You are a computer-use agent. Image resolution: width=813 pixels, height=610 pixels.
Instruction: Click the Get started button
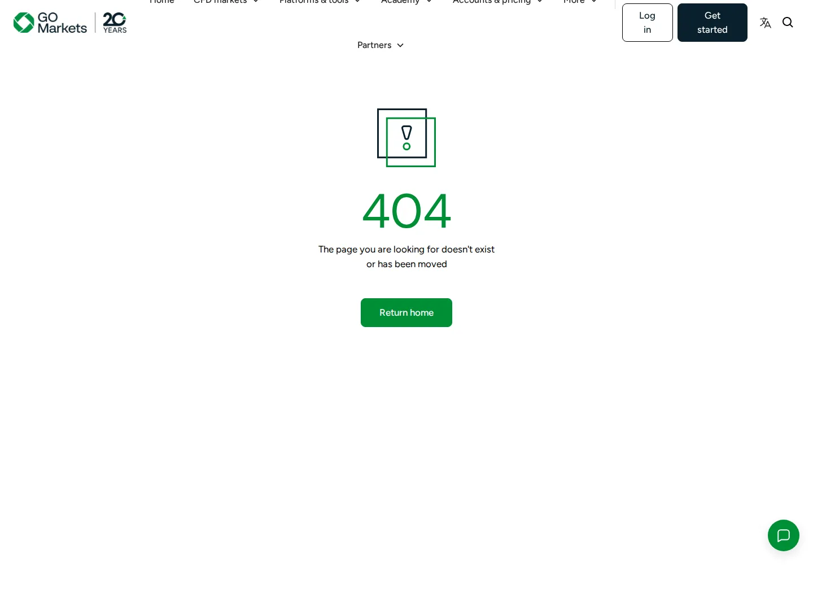713,23
